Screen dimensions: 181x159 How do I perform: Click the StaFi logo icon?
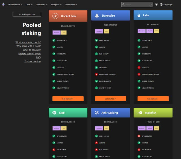click(54, 113)
